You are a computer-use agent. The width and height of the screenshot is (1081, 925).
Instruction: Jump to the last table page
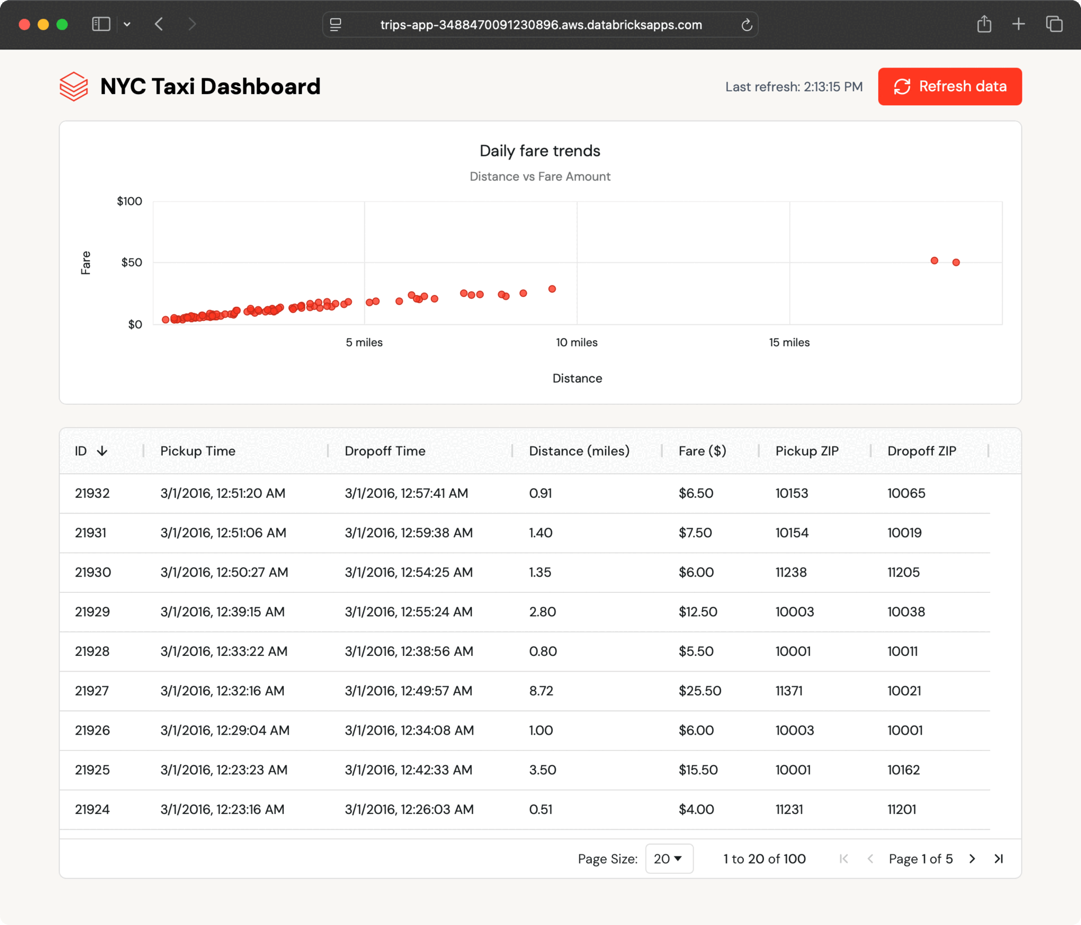[x=999, y=859]
